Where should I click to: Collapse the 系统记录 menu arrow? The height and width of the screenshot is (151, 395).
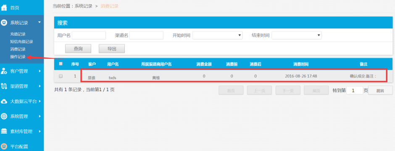[x=39, y=22]
